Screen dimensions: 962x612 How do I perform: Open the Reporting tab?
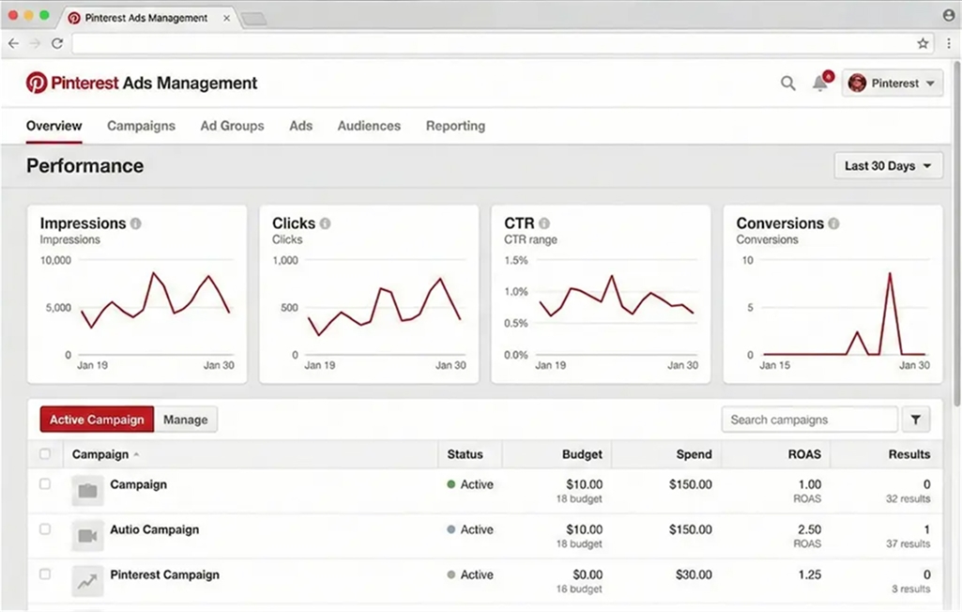(455, 126)
